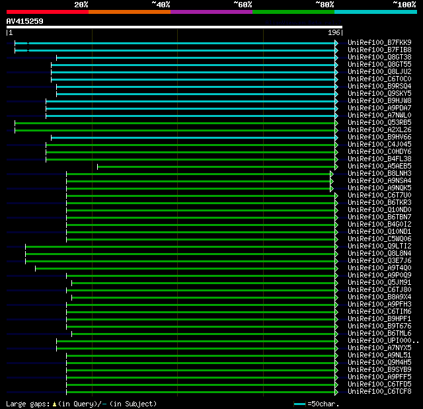Click the UniRef100_Q3E7J6 text
This screenshot has height=409, width=423.
click(379, 261)
